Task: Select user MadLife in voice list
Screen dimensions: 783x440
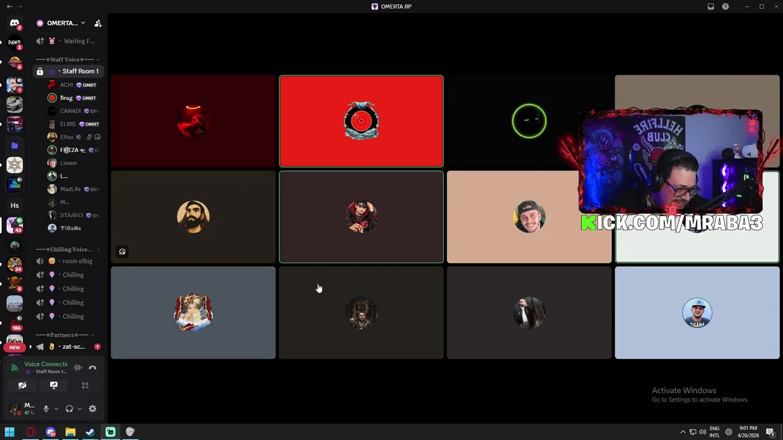Action: (73, 189)
